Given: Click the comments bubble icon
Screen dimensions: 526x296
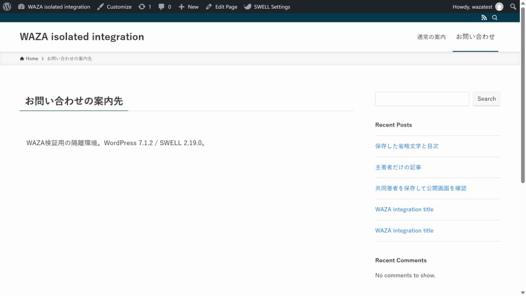Looking at the screenshot, I should click(161, 7).
